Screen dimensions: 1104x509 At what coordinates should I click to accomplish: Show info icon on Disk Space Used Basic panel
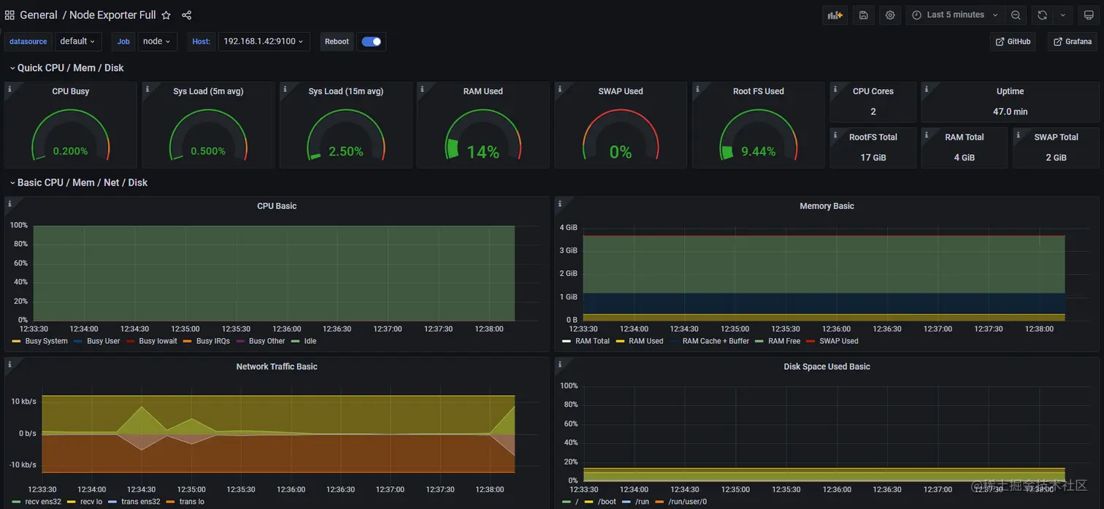pyautogui.click(x=559, y=364)
